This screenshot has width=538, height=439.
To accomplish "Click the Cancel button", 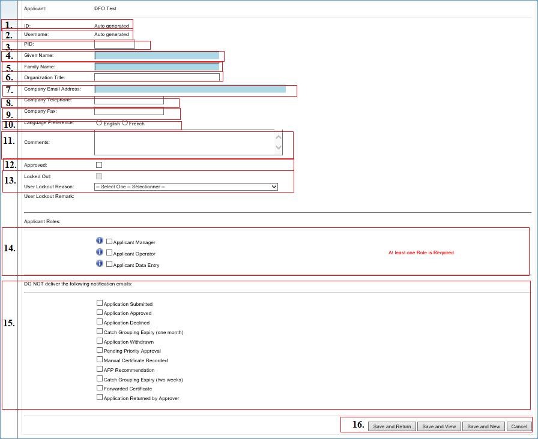I will pos(519,426).
